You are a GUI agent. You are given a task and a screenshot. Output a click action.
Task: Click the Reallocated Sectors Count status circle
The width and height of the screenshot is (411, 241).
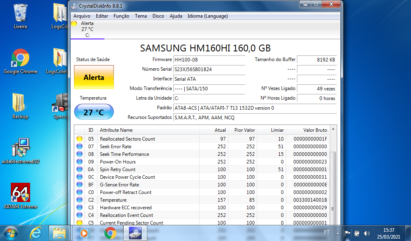pos(79,139)
